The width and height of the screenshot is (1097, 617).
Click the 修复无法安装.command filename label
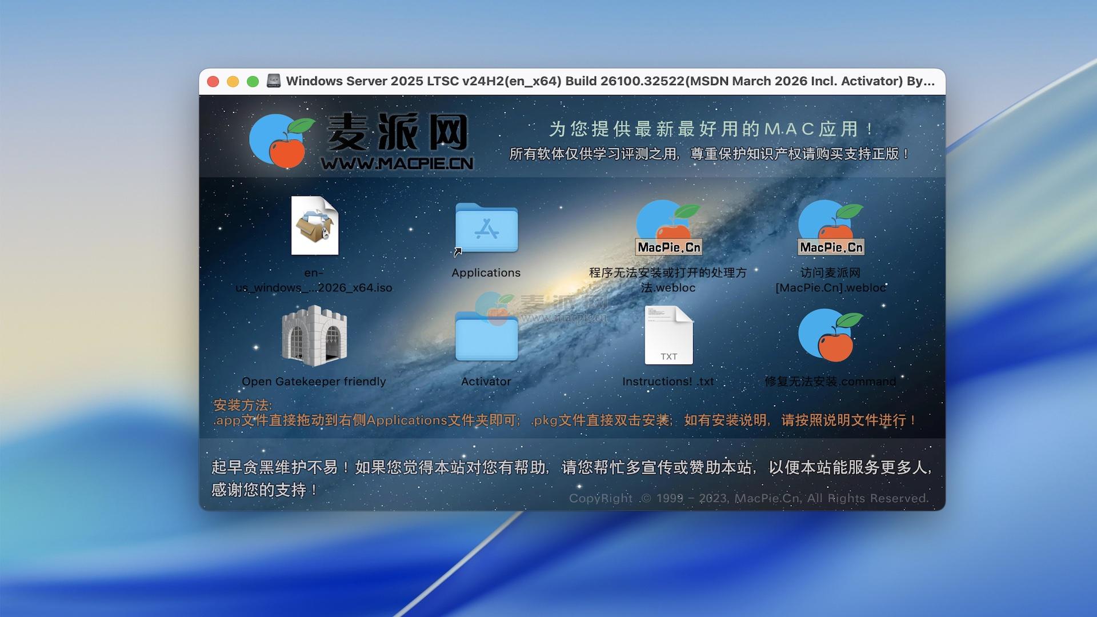pos(830,382)
